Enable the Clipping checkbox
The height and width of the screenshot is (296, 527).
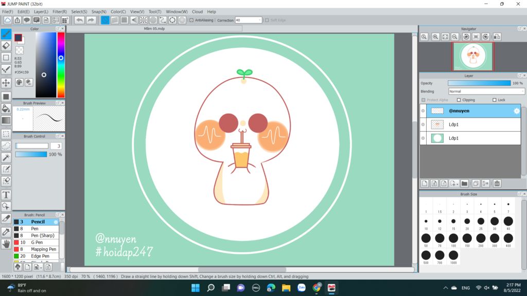459,100
